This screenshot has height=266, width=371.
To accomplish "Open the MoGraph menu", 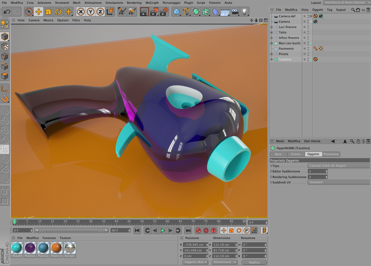I will [x=152, y=3].
